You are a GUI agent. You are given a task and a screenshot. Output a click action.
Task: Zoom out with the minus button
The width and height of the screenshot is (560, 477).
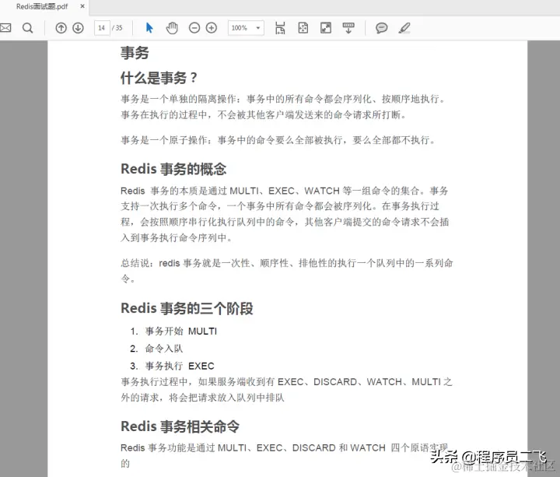click(x=194, y=28)
